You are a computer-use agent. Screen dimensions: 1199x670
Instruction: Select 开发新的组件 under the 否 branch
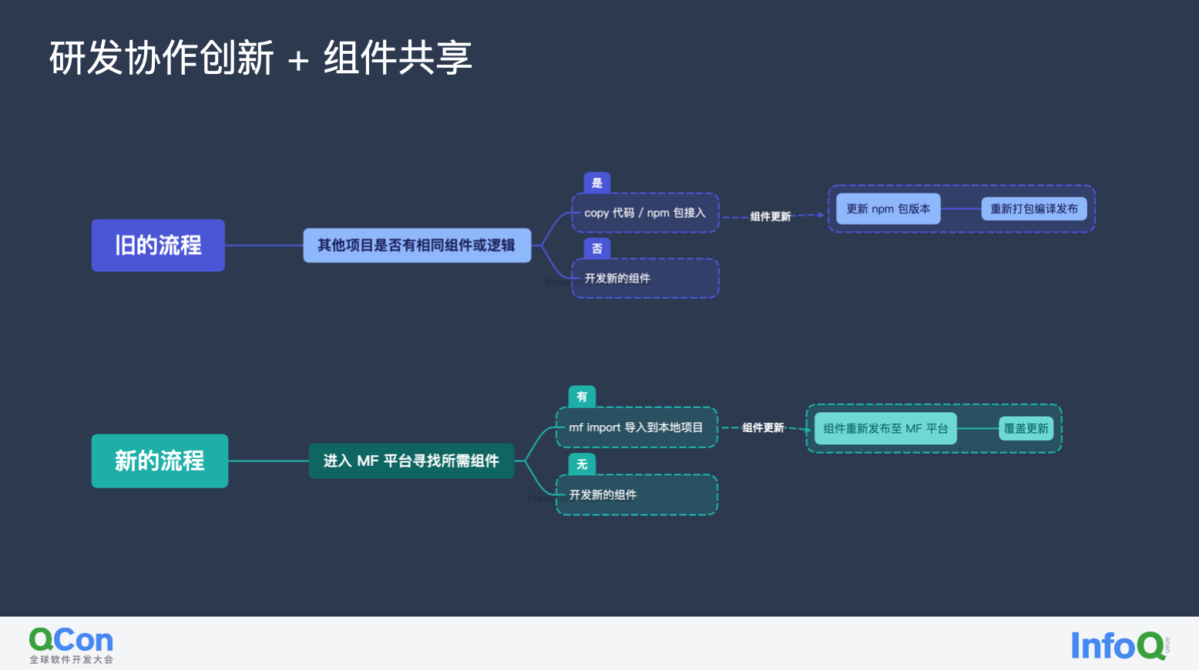645,278
